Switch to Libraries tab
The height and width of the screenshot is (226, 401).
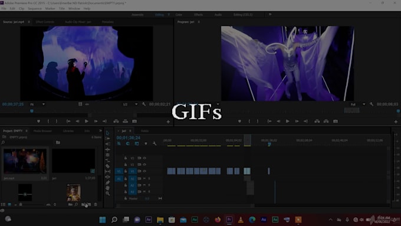coord(68,131)
